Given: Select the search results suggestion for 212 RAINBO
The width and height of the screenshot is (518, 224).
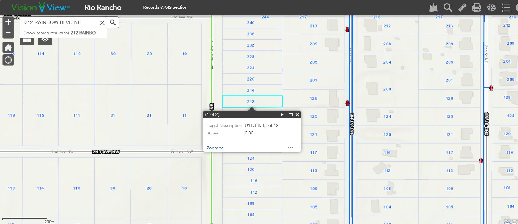Looking at the screenshot, I should point(63,33).
